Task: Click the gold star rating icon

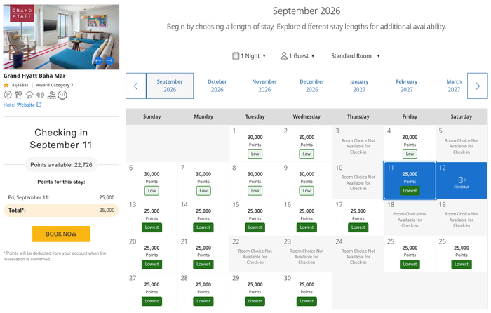Action: coord(6,85)
